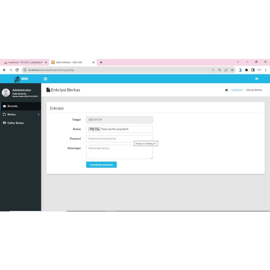Click the zoom magnifier icon in address bar
Screen dimensions: 270x270
(219, 70)
